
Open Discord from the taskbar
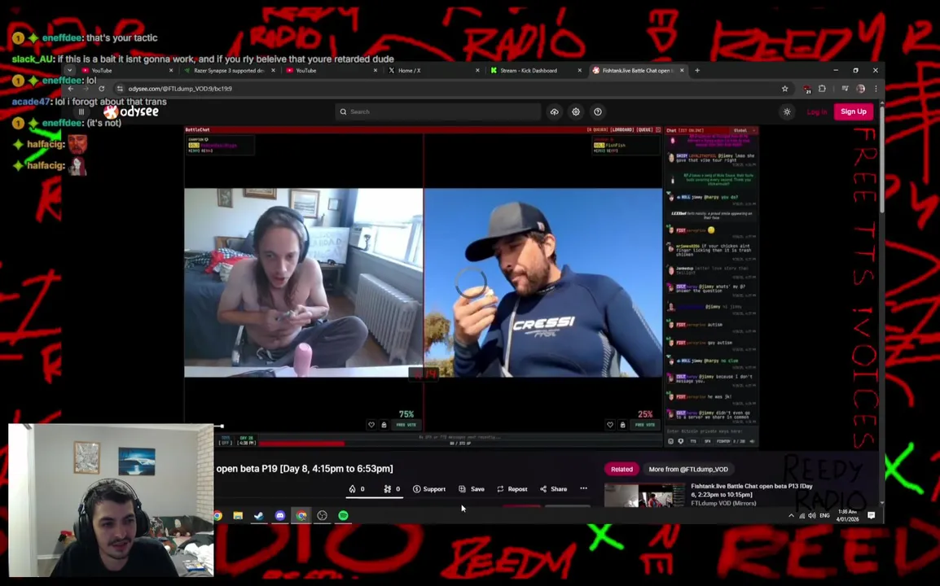(x=280, y=516)
